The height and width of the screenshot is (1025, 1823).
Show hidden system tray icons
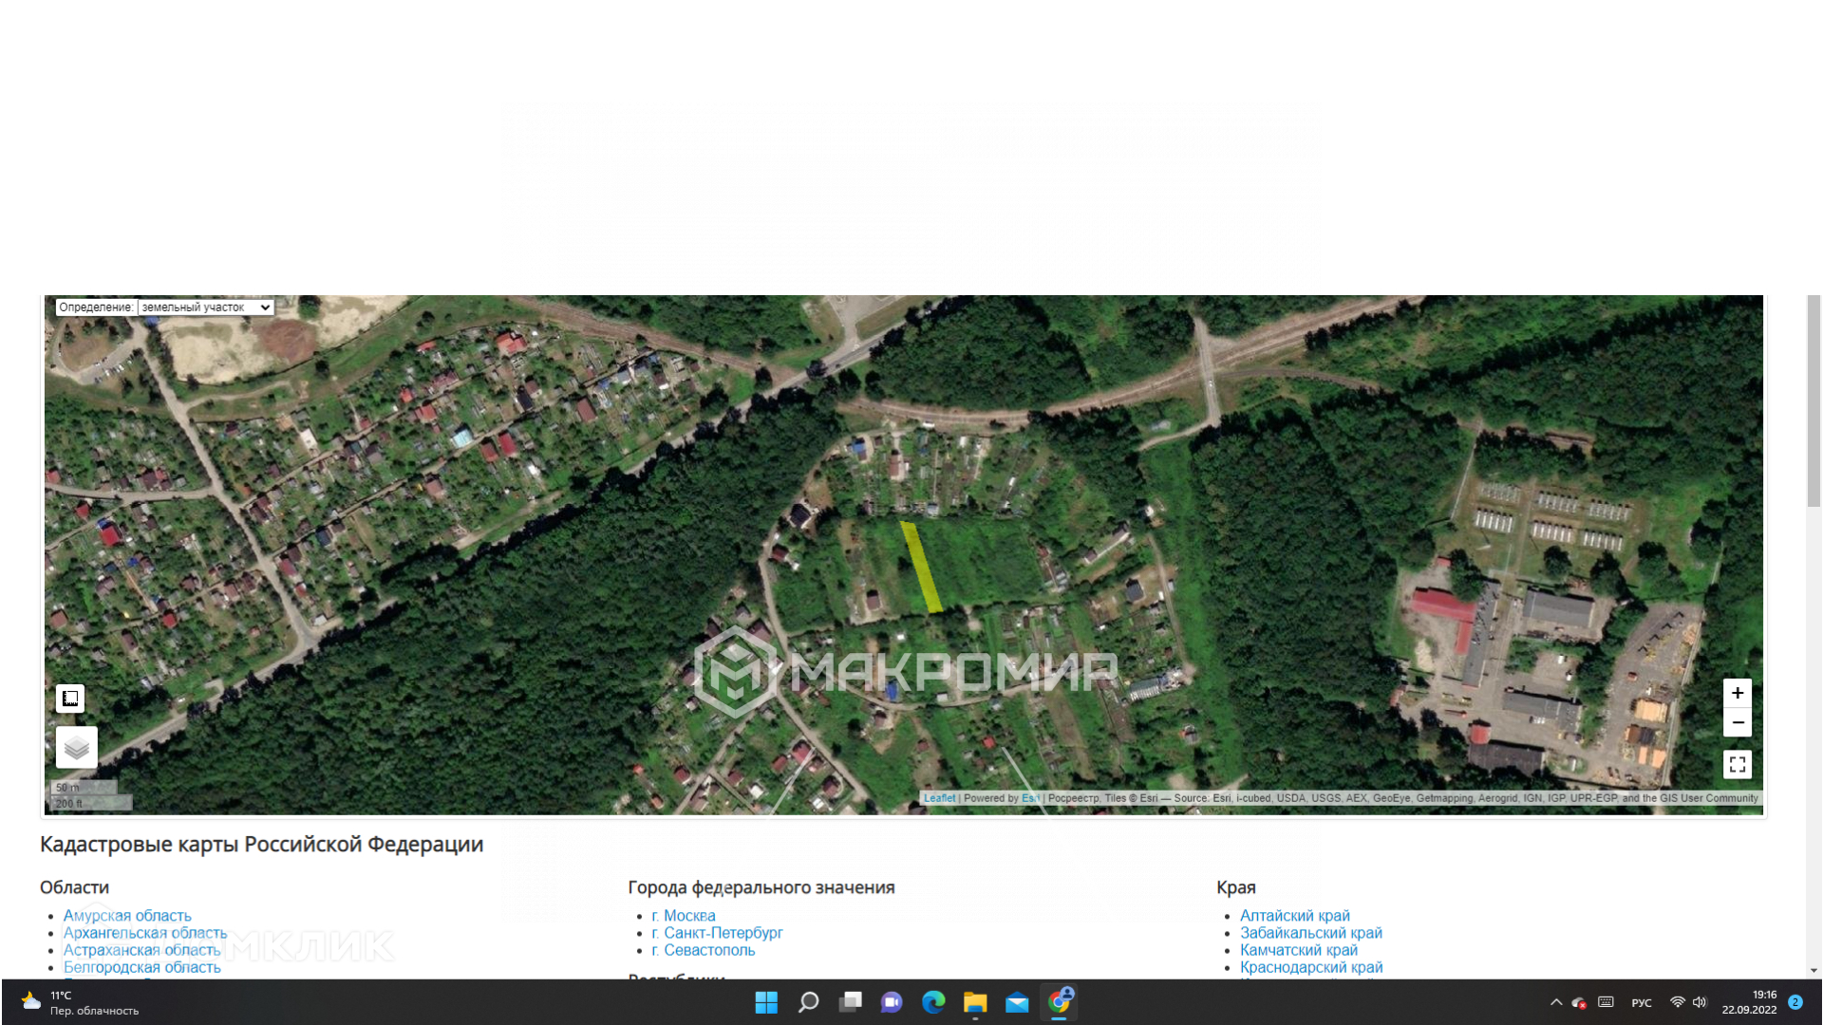point(1556,1002)
